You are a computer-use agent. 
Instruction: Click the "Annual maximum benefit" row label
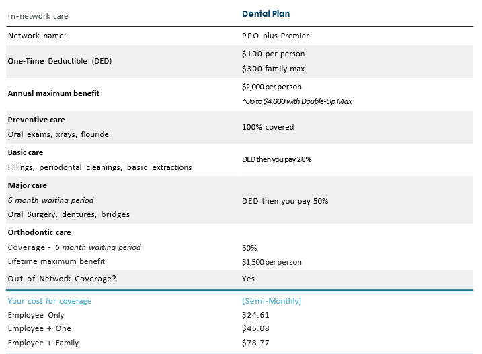[53, 93]
